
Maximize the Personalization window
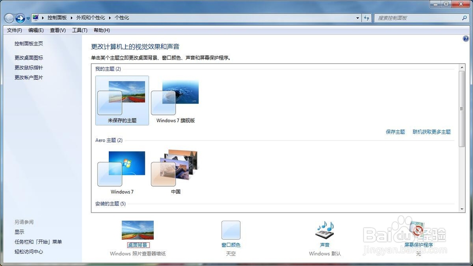click(x=446, y=4)
